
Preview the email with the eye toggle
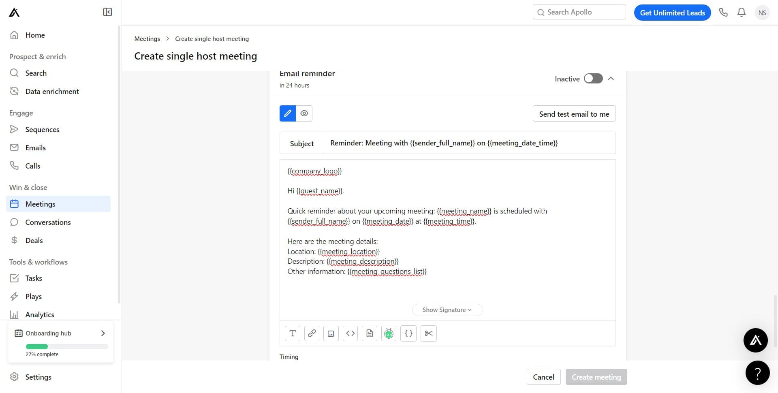tap(304, 113)
